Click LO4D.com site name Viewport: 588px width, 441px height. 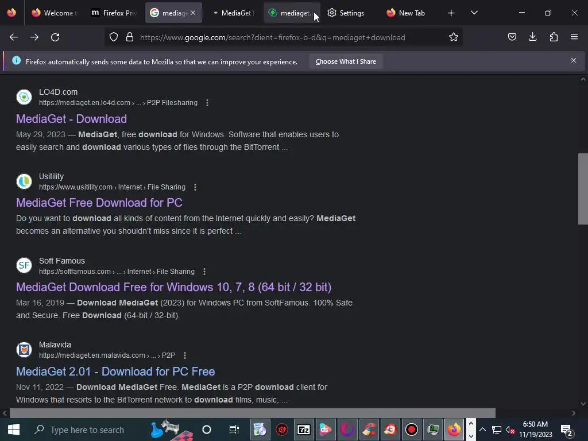[58, 92]
